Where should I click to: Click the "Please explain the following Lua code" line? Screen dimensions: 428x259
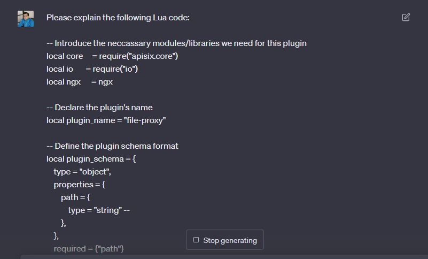118,18
